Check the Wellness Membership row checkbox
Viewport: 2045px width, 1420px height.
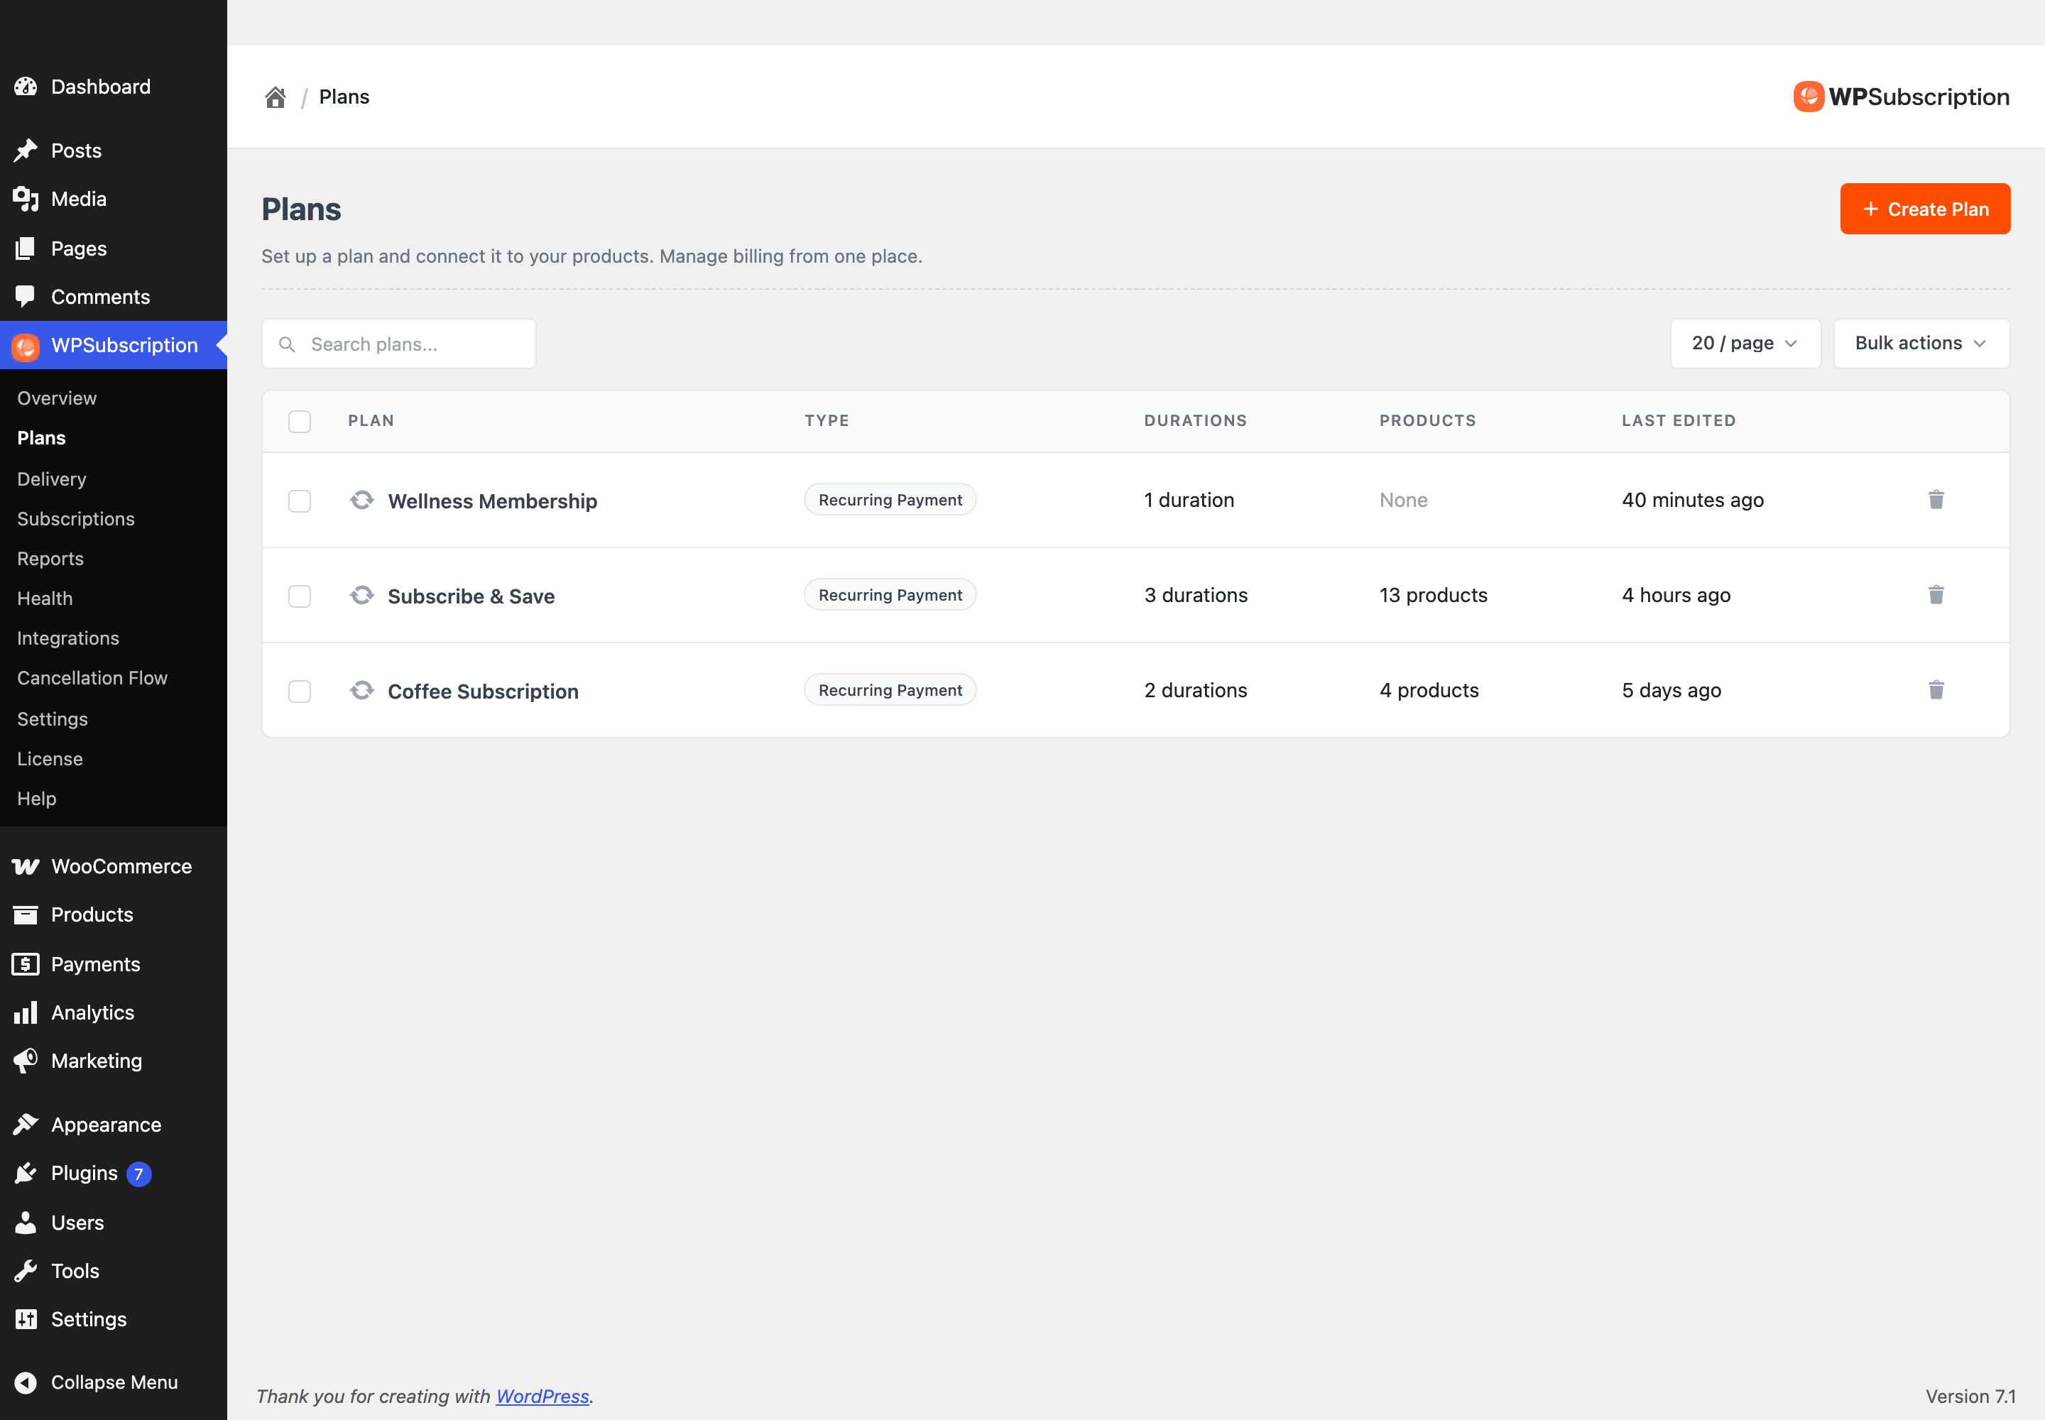[300, 501]
